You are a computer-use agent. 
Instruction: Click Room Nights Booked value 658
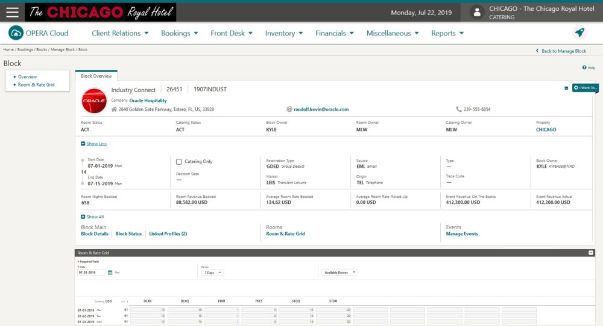point(85,203)
